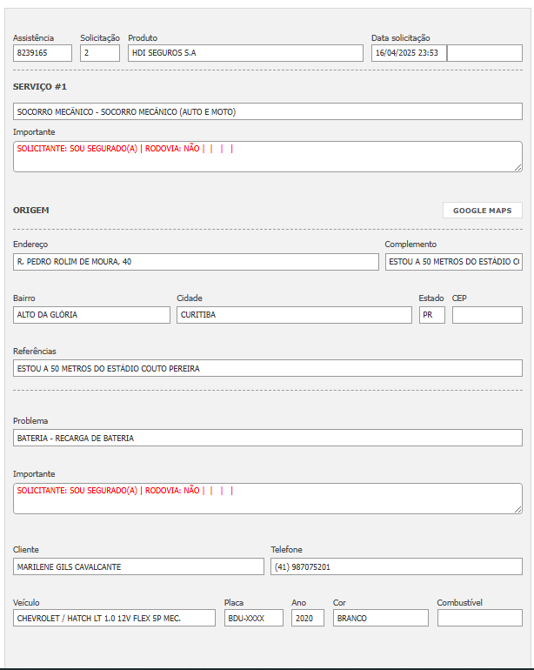The image size is (534, 670).
Task: Select the Placa field
Action: (x=253, y=618)
